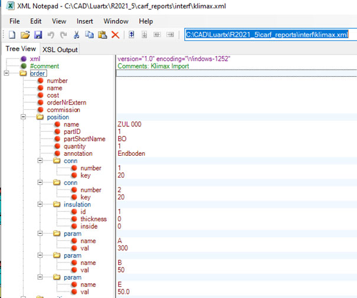Click the Paste toolbar icon
357x298 pixels.
[103, 35]
